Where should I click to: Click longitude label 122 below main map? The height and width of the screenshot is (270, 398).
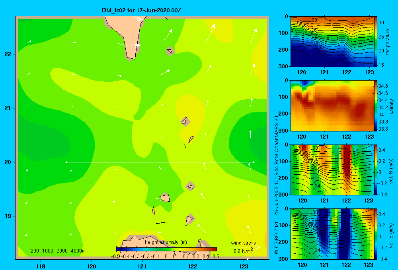click(x=193, y=266)
